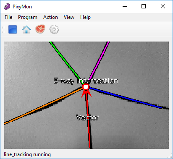
Task: Open the File menu
Action: point(8,17)
